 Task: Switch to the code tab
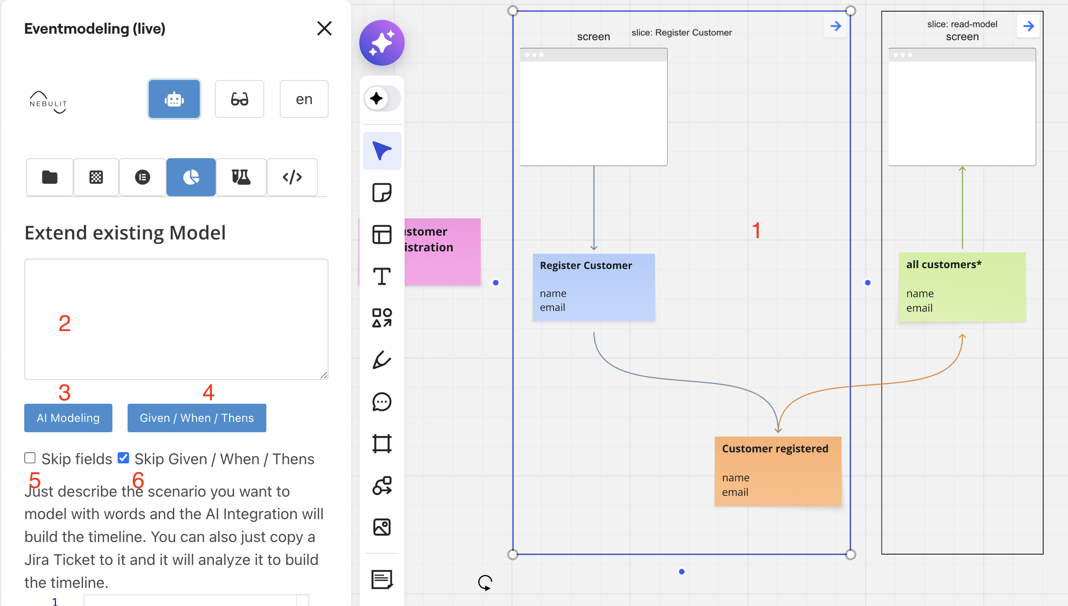coord(292,177)
